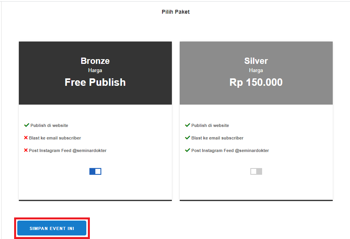Click red X beside Bronze Post Instagram Feed
The image size is (350, 239).
pyautogui.click(x=26, y=150)
